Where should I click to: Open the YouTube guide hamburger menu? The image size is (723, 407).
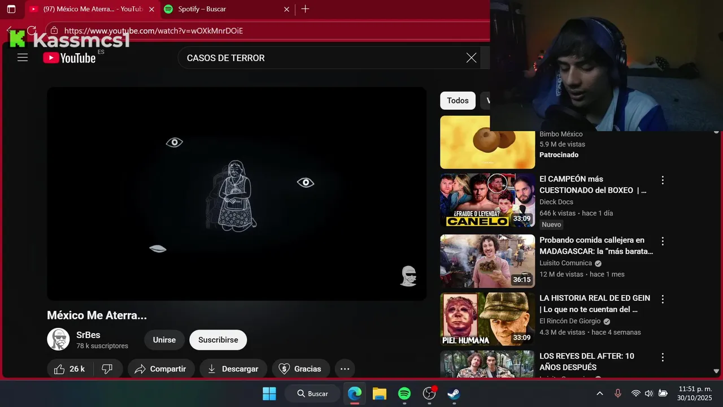23,58
